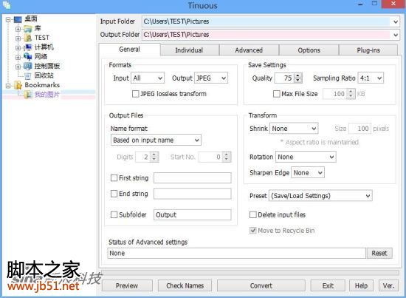406x298 pixels.
Task: Click the First string text field
Action: point(193,178)
